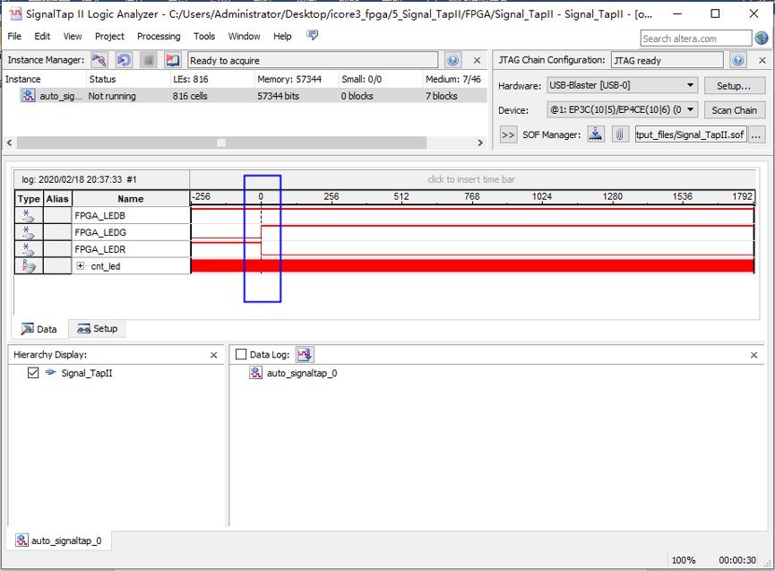Click the Data Log icon button
The image size is (775, 571).
coord(305,355)
